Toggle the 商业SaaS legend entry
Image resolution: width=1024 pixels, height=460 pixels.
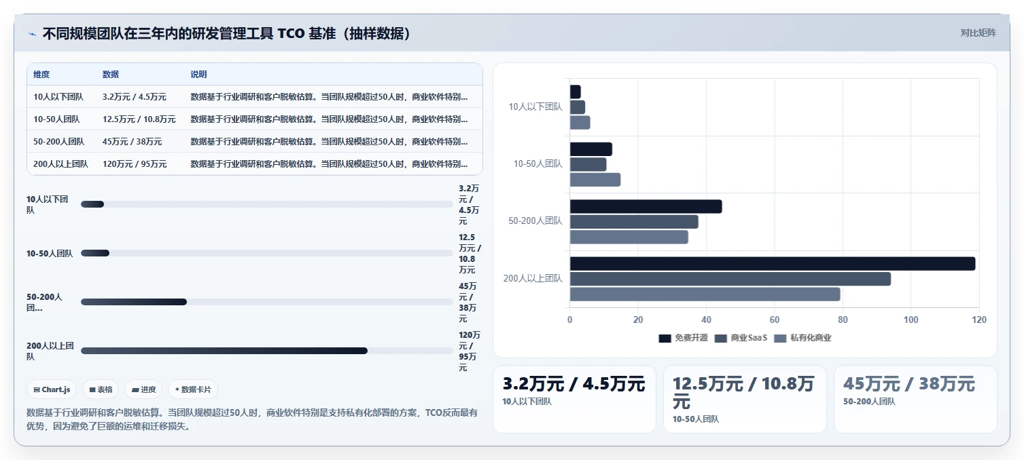(741, 338)
